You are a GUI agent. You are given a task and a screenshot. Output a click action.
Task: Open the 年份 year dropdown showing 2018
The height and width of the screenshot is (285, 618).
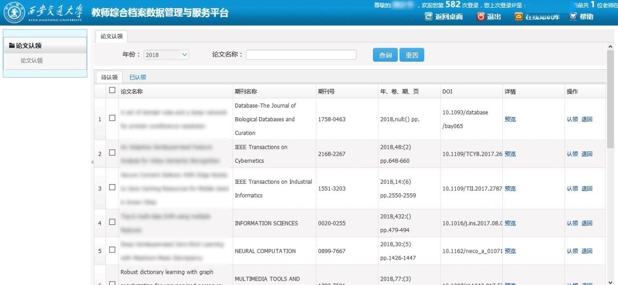(x=166, y=55)
